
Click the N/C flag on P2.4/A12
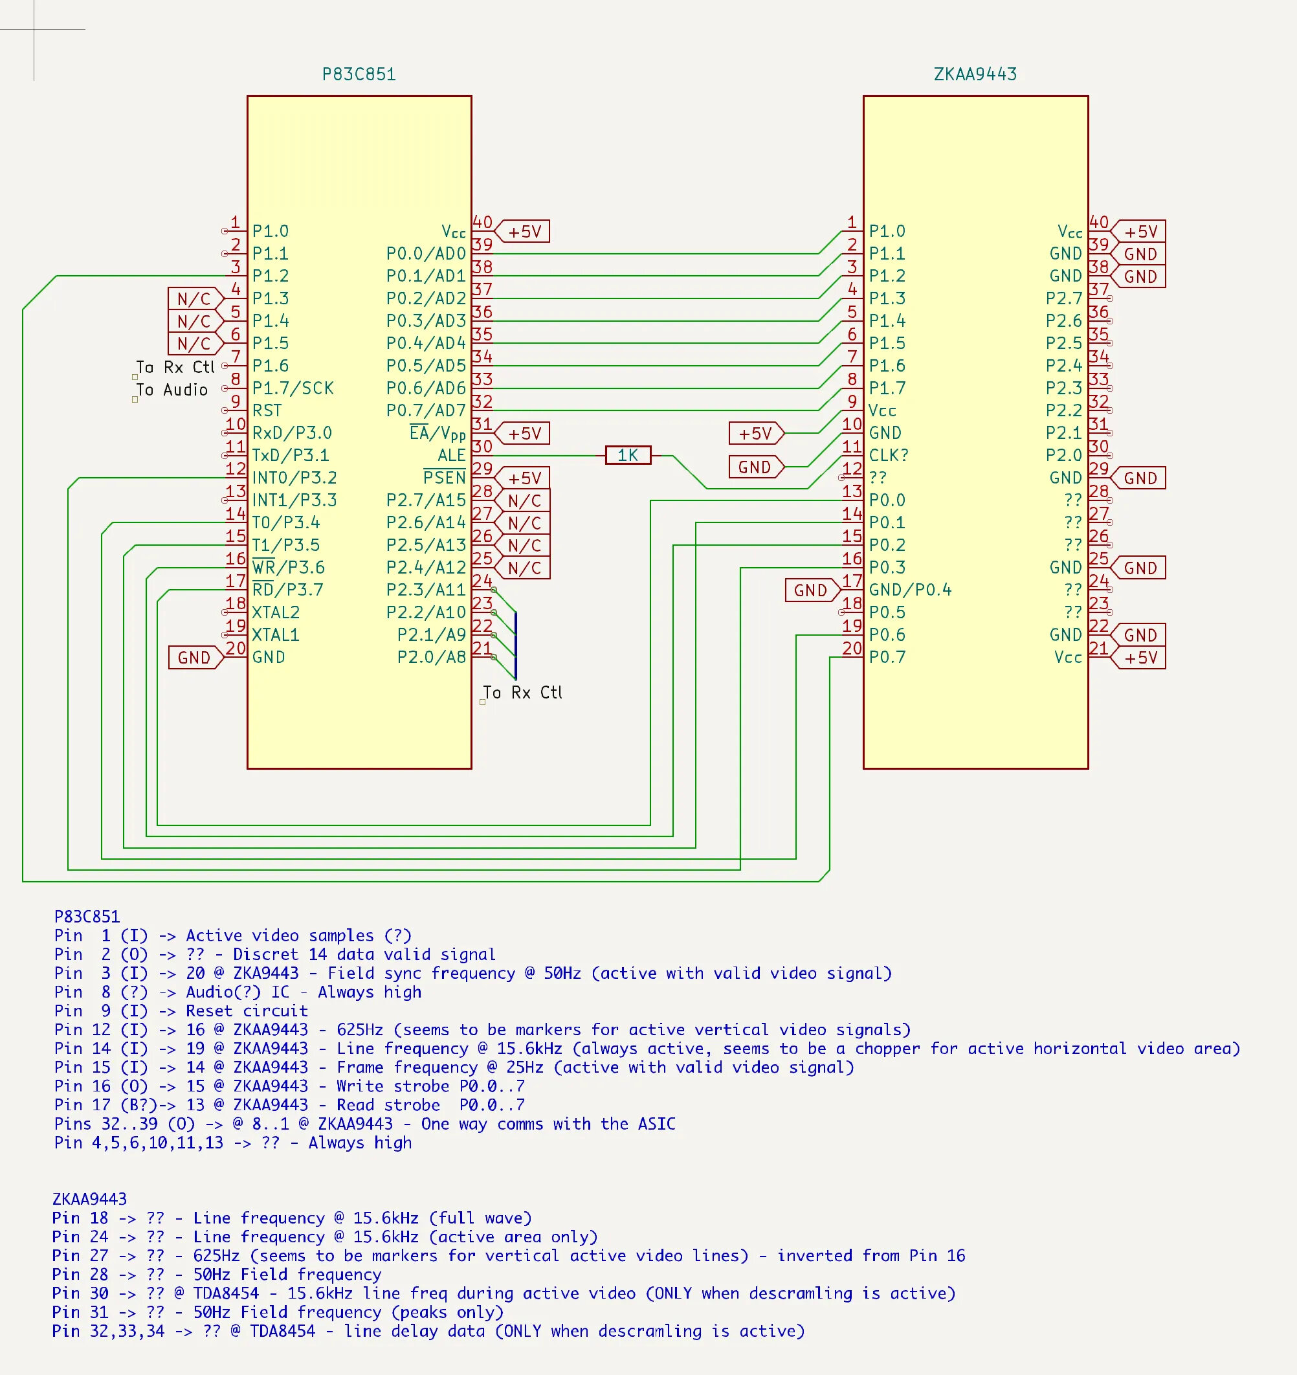(x=524, y=568)
